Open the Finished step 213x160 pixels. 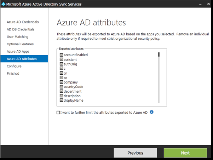tap(13, 74)
